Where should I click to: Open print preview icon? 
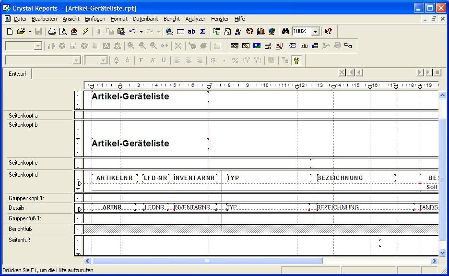pos(63,31)
